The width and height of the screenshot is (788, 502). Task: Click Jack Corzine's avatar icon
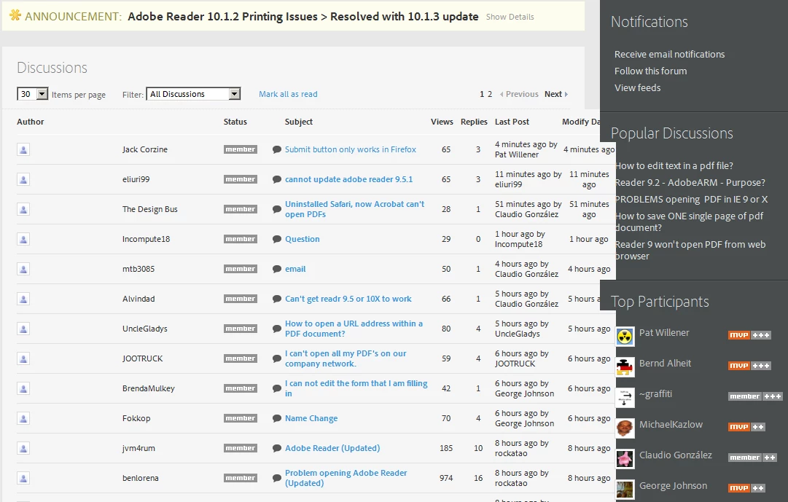tap(23, 149)
